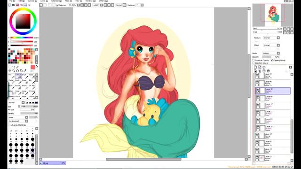
Task: Create a new layer folder
Action: pyautogui.click(x=264, y=67)
